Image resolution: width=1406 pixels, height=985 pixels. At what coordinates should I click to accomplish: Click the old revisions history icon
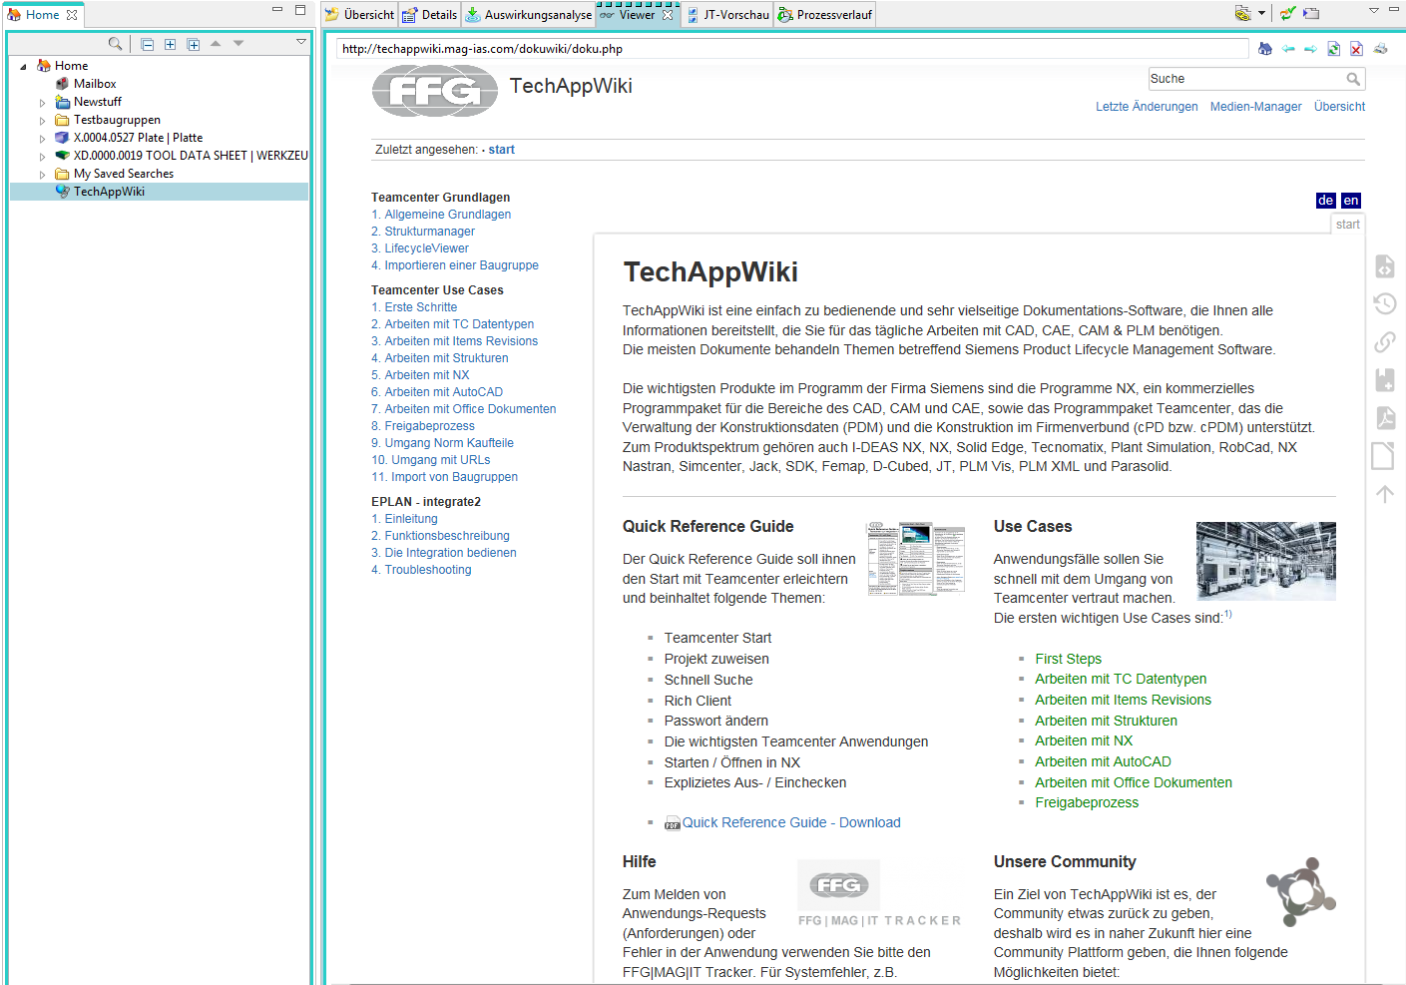click(1385, 303)
